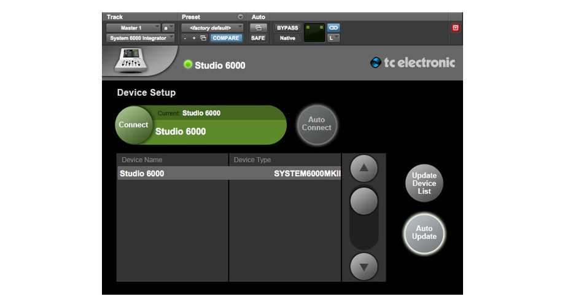Click the device list down arrow

point(364,267)
